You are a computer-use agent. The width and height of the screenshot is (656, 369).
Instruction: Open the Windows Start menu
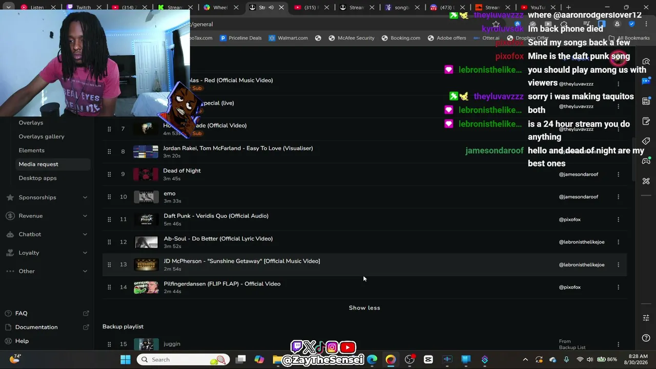(126, 360)
